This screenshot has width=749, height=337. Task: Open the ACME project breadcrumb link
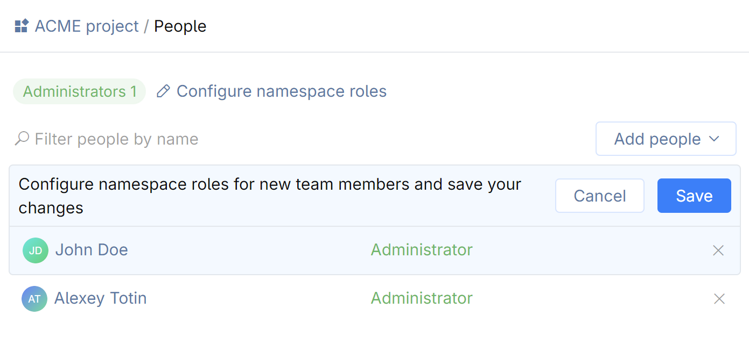click(x=87, y=26)
